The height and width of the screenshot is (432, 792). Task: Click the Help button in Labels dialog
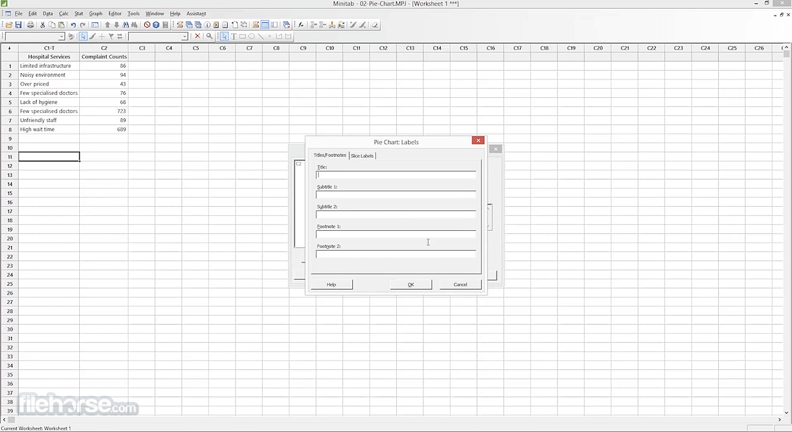[331, 284]
